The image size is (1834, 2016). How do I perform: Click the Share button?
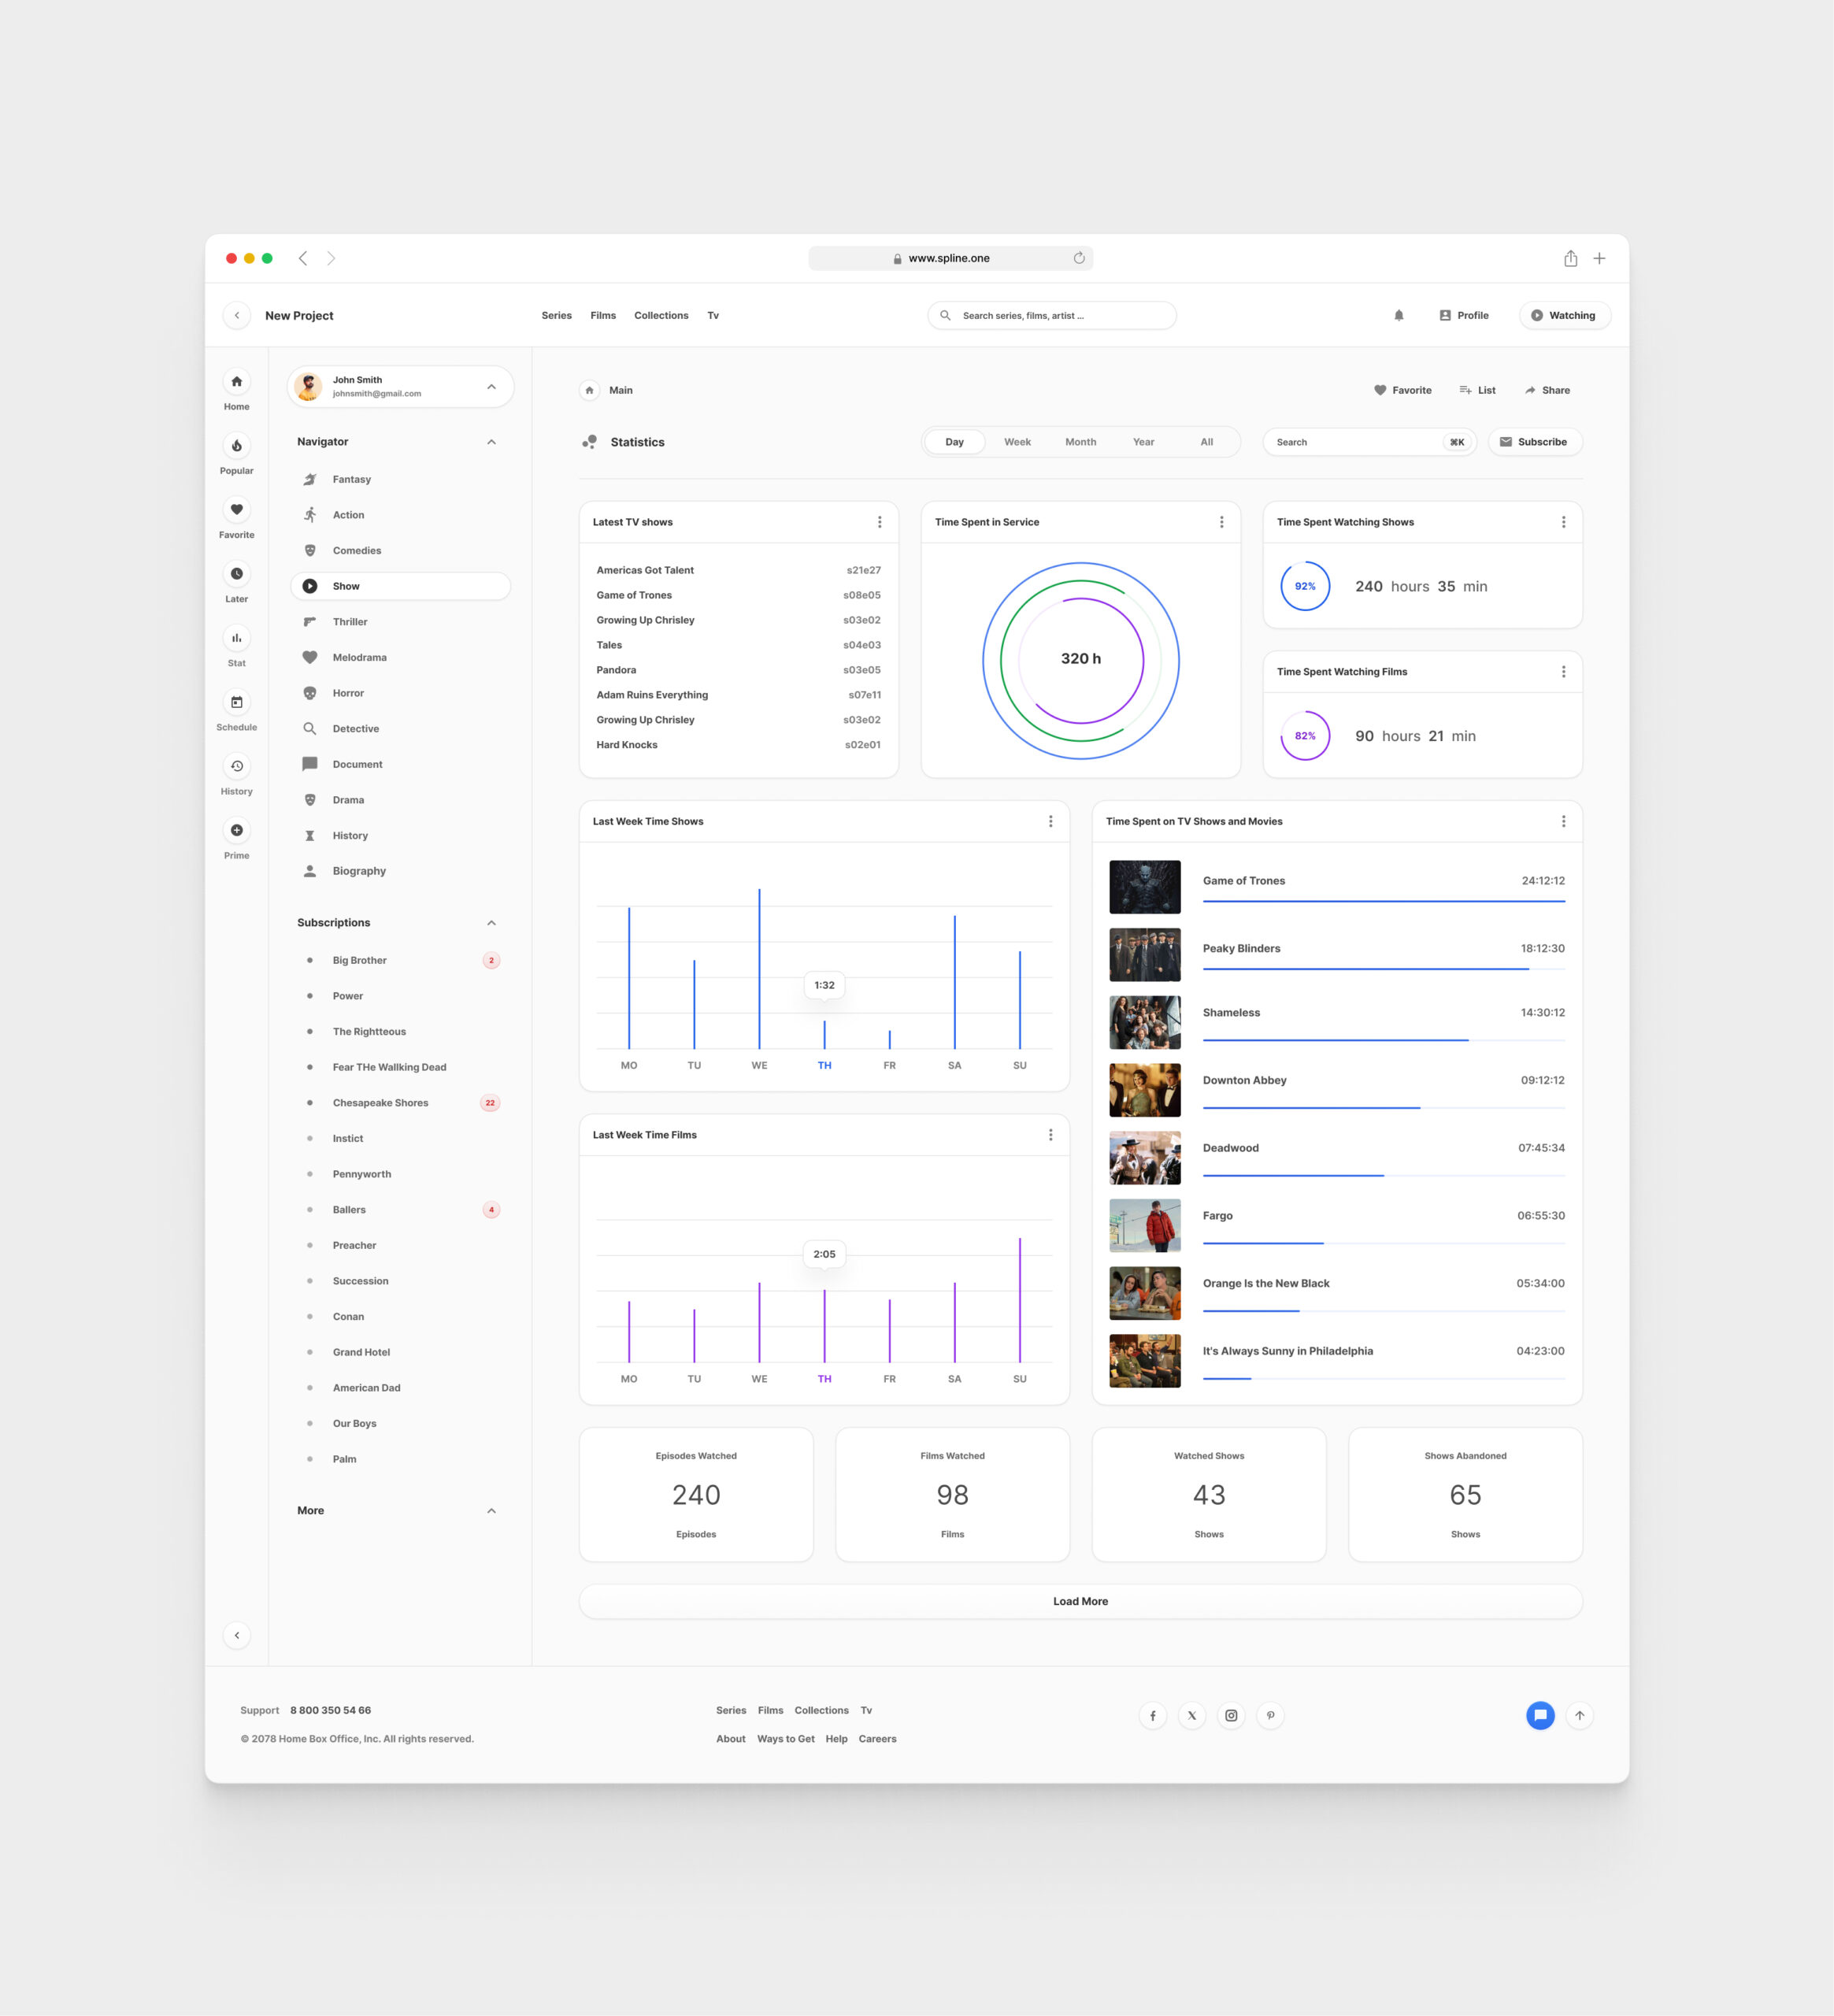pyautogui.click(x=1547, y=390)
